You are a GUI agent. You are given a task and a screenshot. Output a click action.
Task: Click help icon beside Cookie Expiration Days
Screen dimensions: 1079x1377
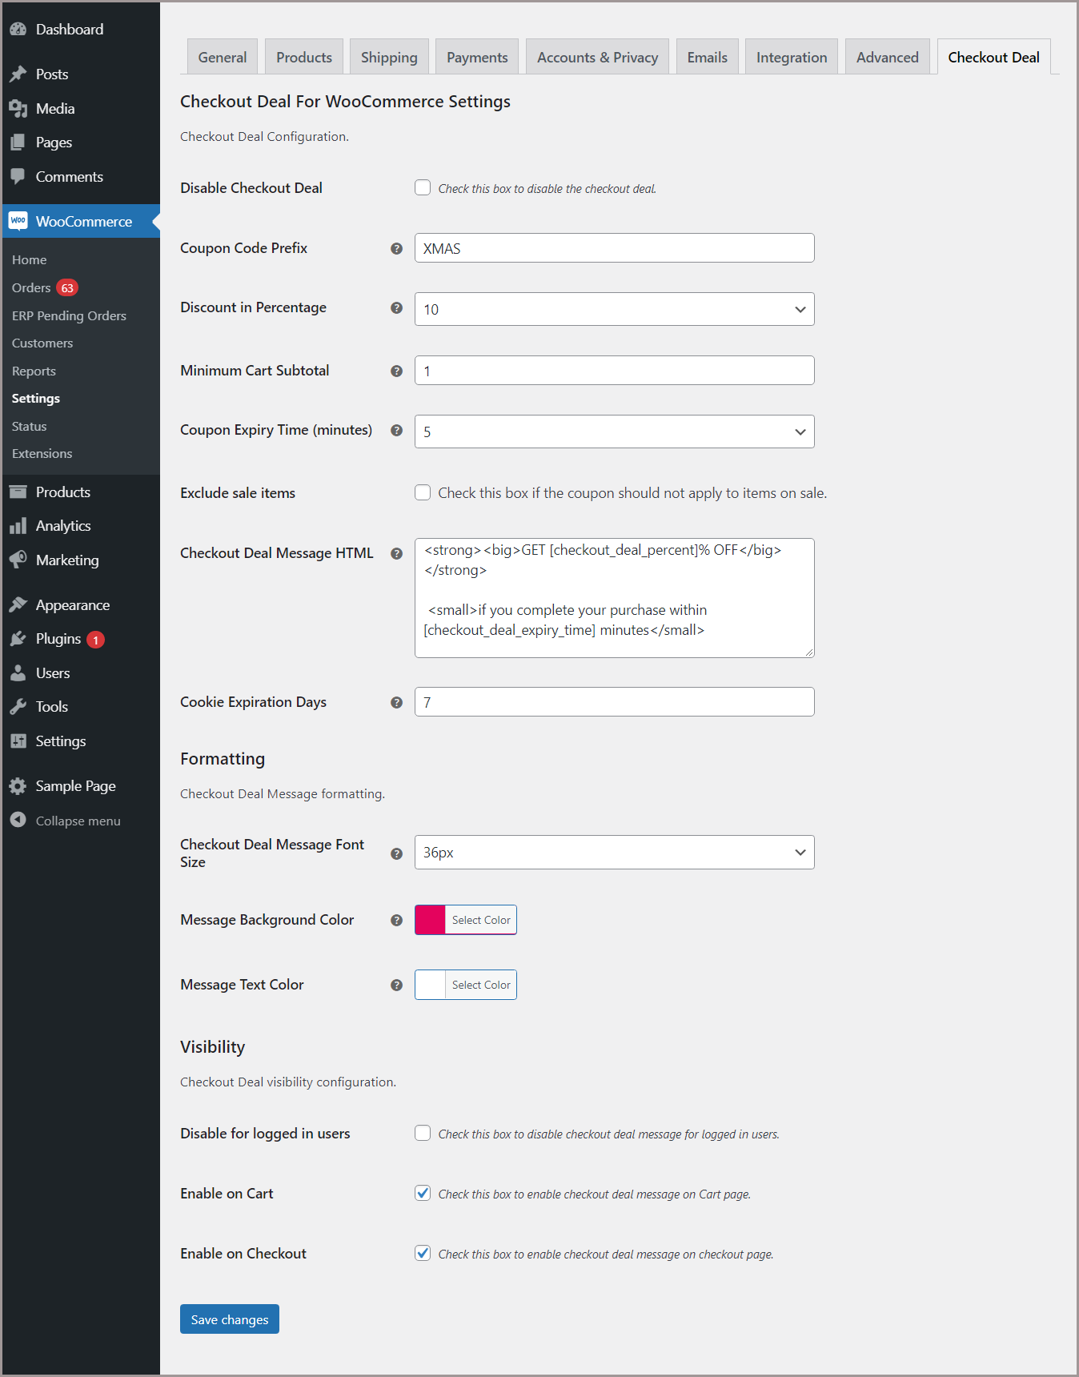[x=396, y=703]
